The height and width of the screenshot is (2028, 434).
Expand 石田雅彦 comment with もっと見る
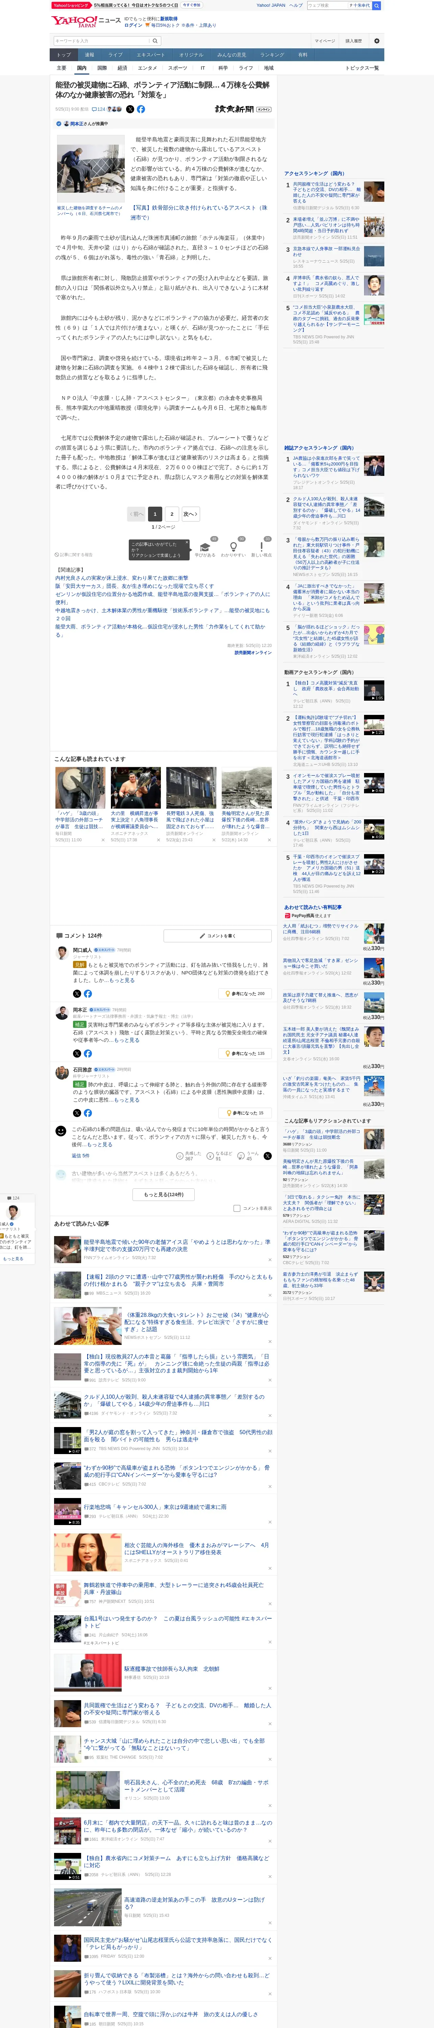point(127,1100)
